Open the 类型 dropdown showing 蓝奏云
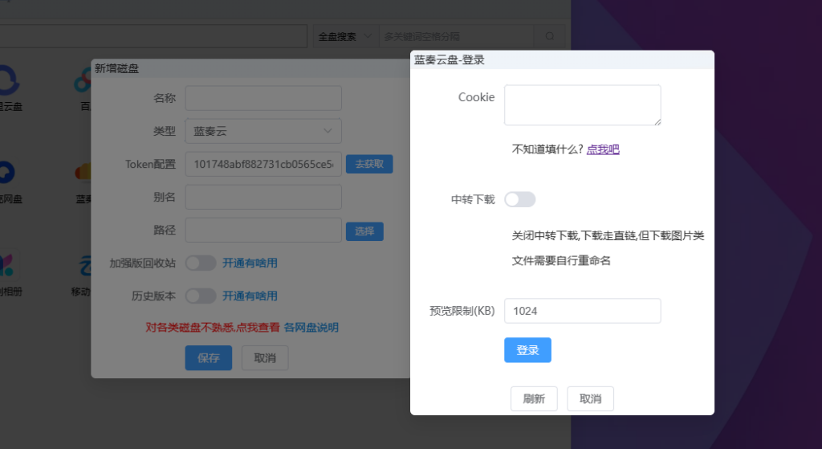 pyautogui.click(x=263, y=131)
